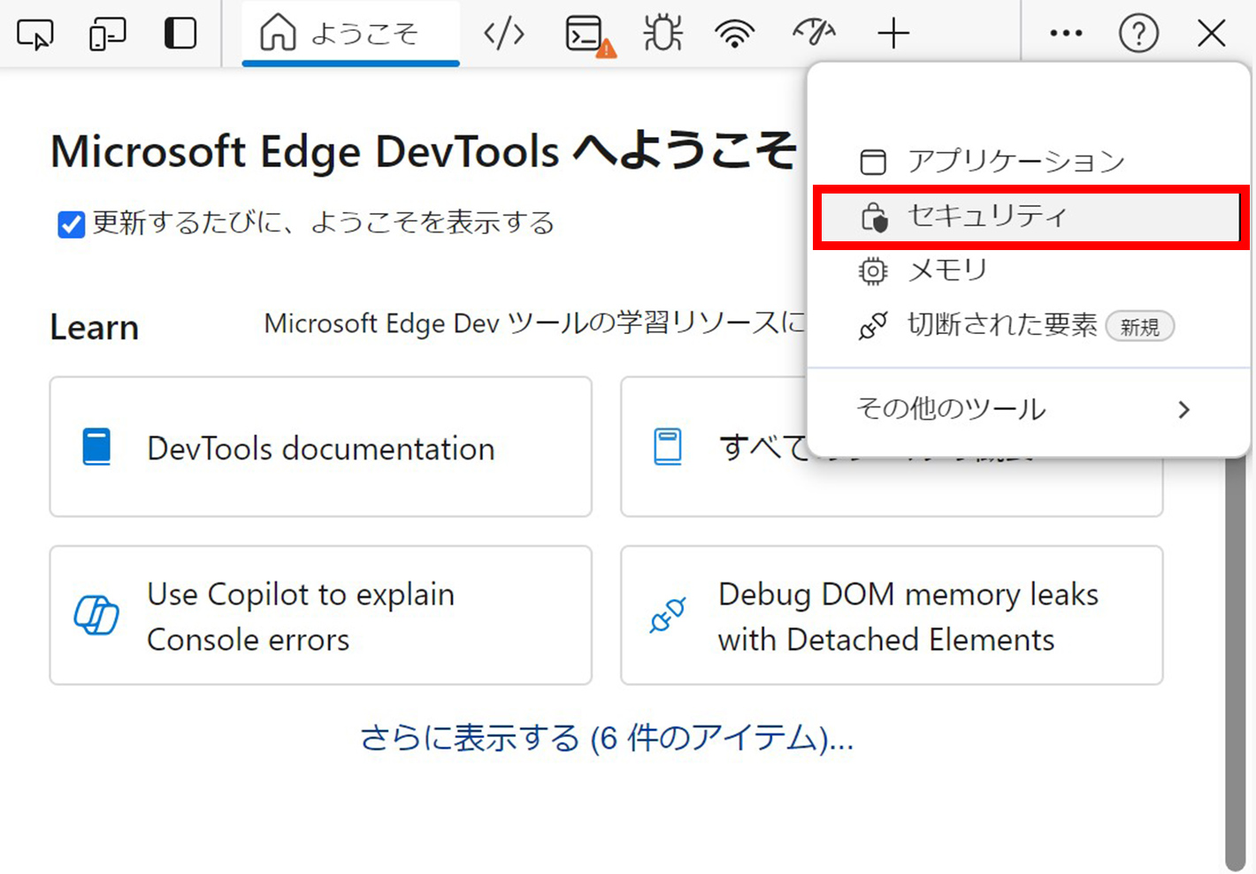Open the Elements tool icon

(504, 34)
